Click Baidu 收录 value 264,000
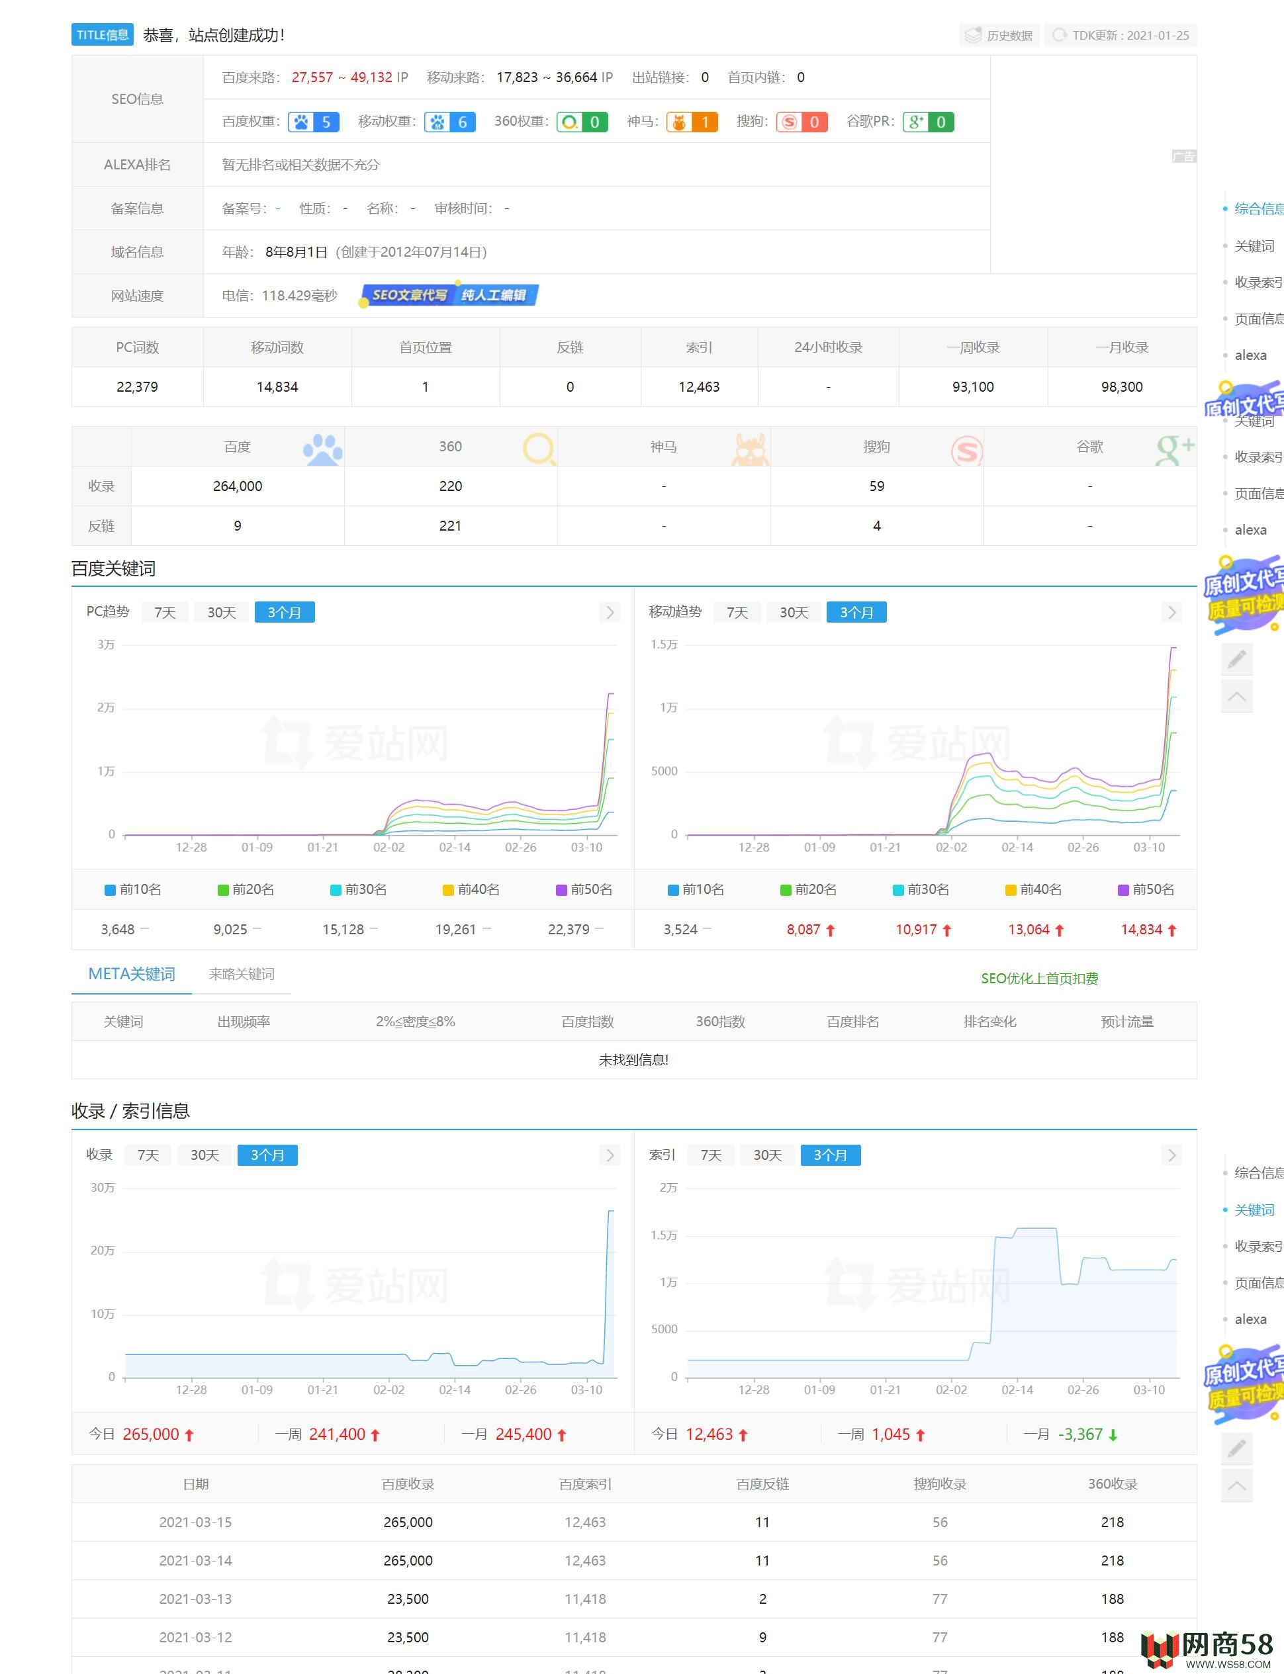Image resolution: width=1284 pixels, height=1674 pixels. (238, 487)
